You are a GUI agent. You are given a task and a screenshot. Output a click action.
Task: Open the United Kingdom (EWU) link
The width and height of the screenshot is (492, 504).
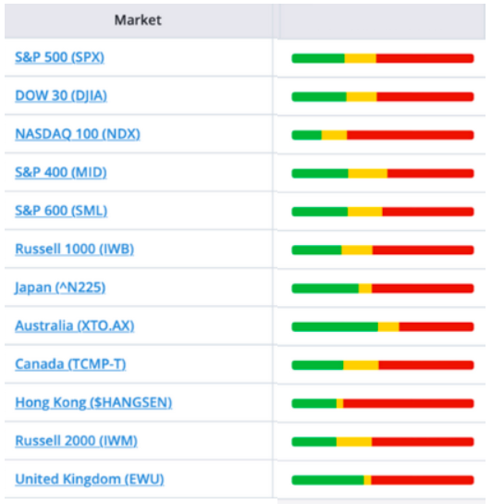coord(90,479)
